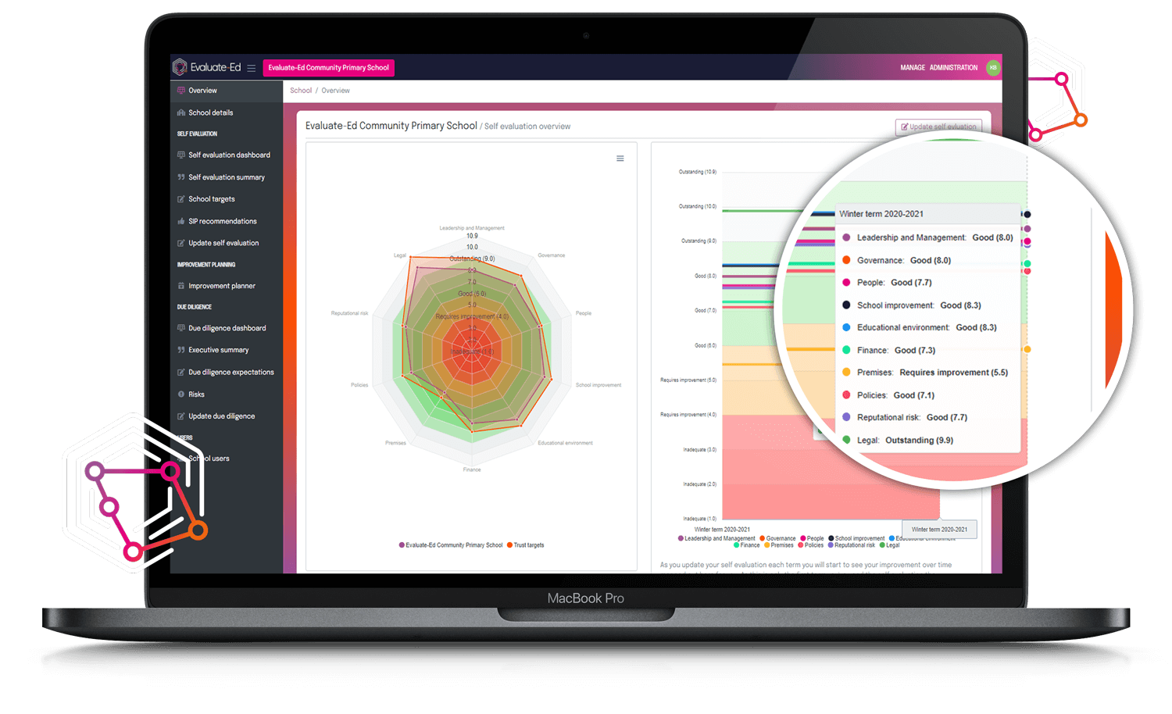Click the Educational environment radar axis label

pos(565,443)
